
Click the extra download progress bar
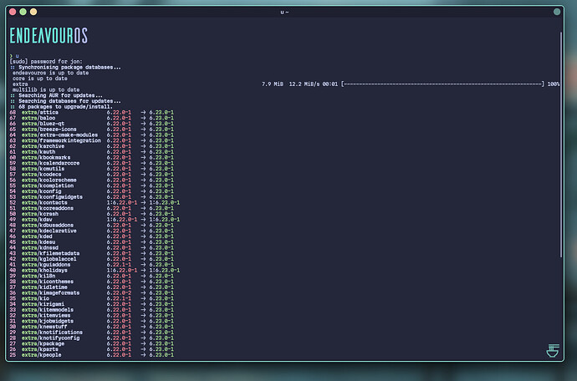(x=442, y=84)
